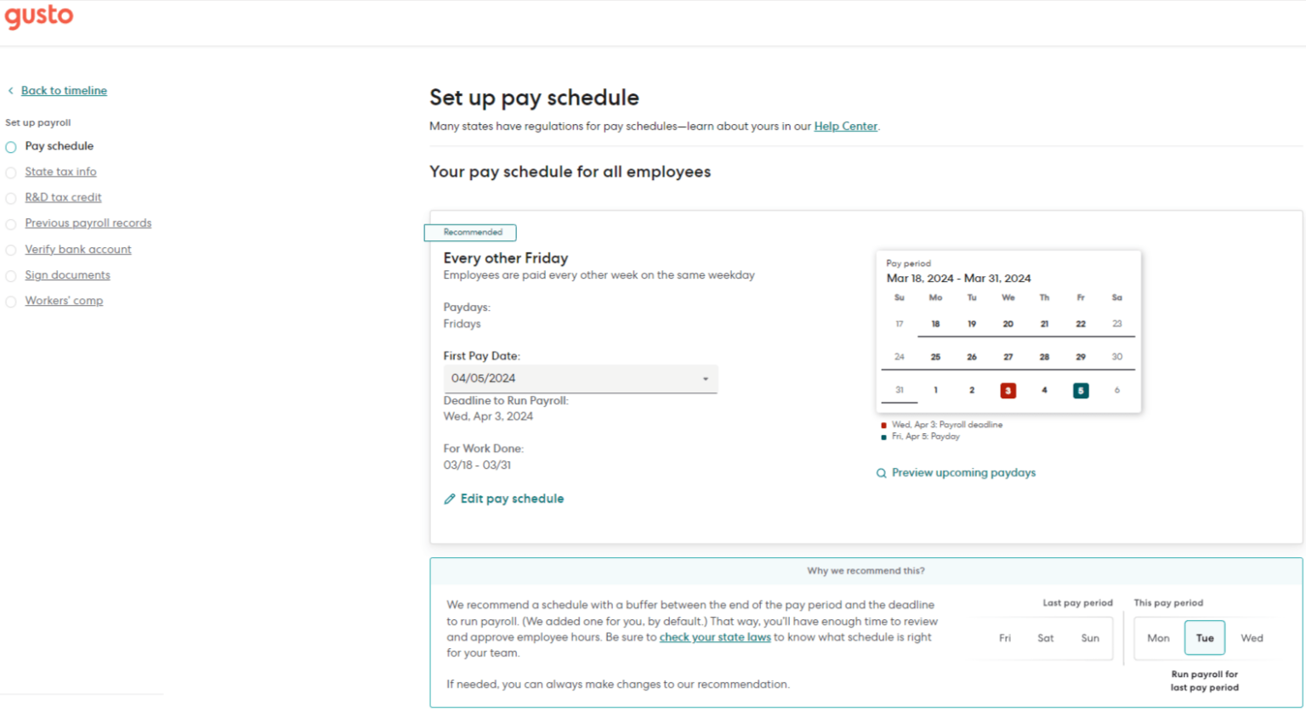Click the check your state laws link
This screenshot has height=711, width=1306.
click(x=714, y=636)
